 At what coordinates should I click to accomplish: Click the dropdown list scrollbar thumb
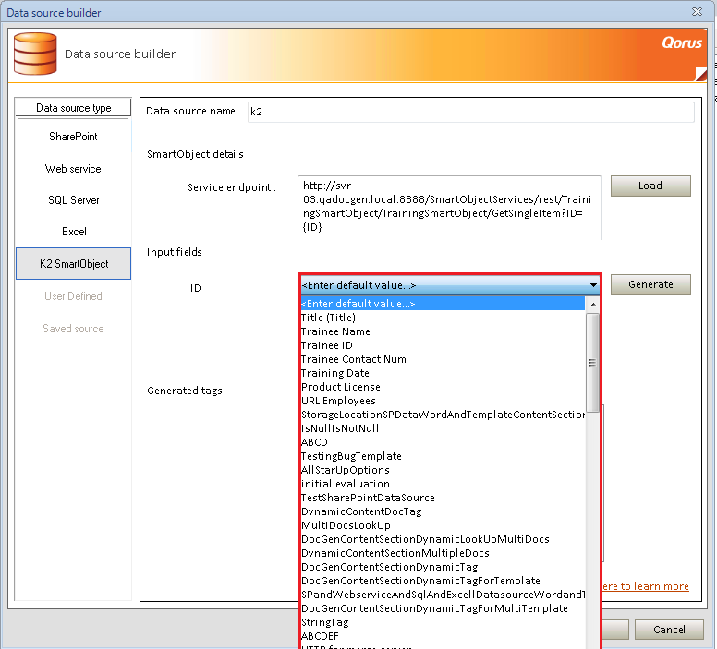(x=592, y=363)
